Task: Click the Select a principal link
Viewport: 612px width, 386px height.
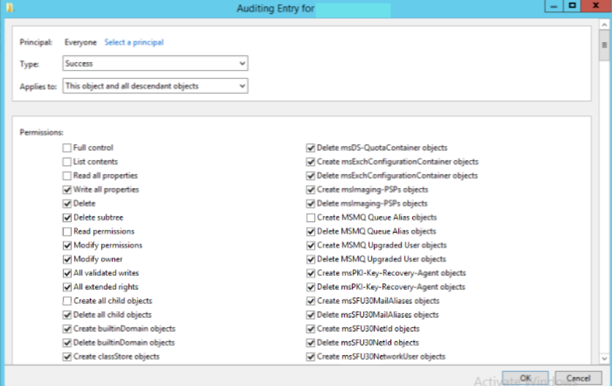Action: (133, 42)
